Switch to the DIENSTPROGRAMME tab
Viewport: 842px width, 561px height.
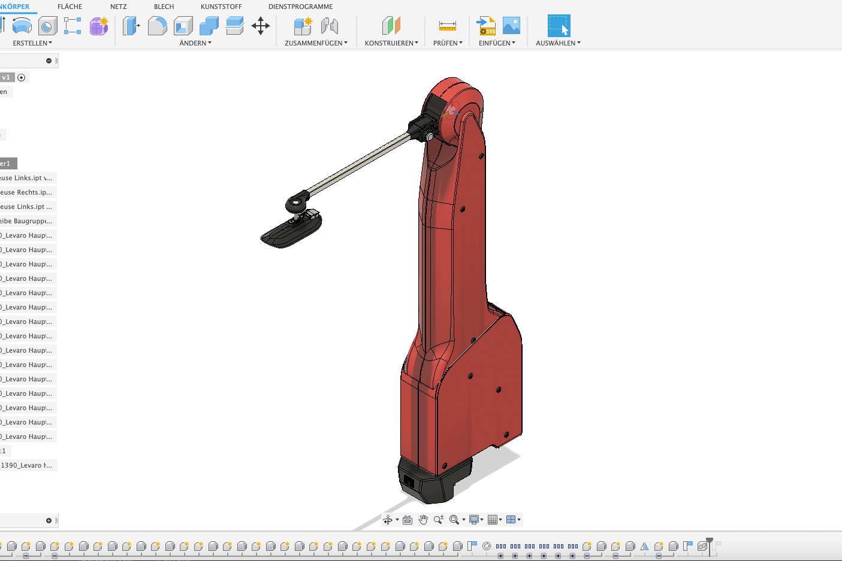tap(301, 7)
